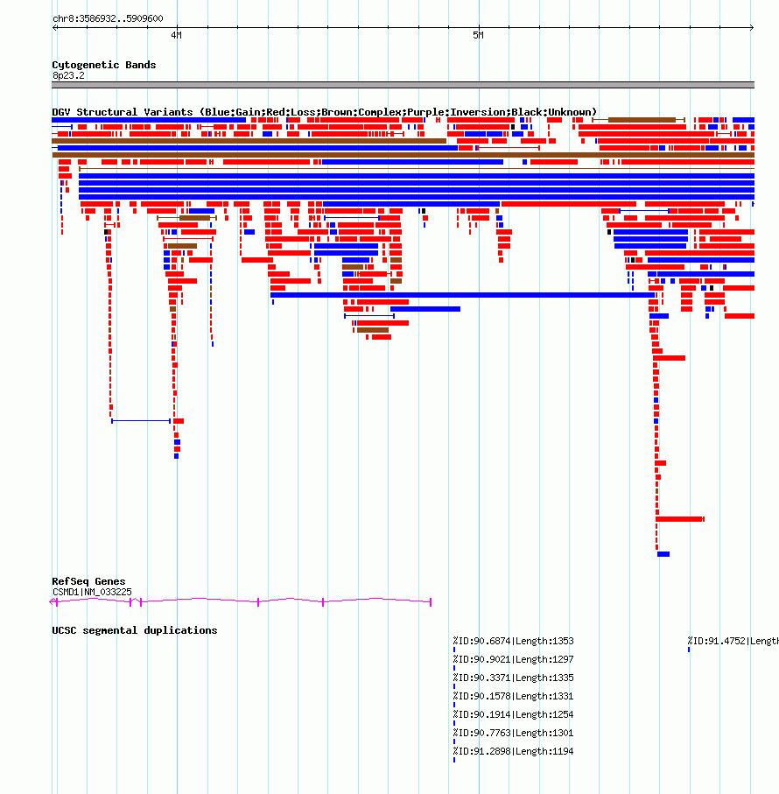
Task: Select the gray 8p23.2 cytogenetic band bar
Action: pyautogui.click(x=403, y=85)
